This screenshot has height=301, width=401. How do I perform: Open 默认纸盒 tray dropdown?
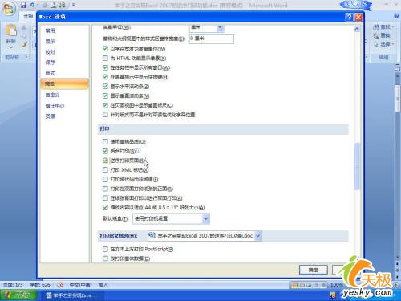click(x=206, y=218)
